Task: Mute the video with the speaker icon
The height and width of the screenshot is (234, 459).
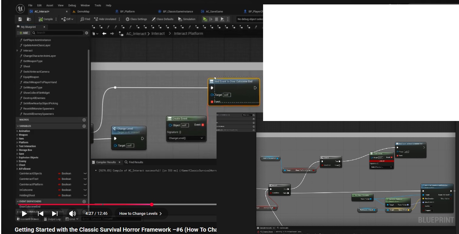Action: pyautogui.click(x=72, y=213)
